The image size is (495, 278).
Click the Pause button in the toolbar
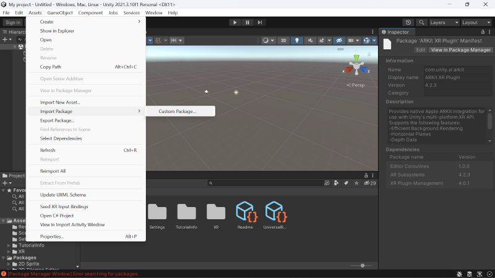pos(247,22)
